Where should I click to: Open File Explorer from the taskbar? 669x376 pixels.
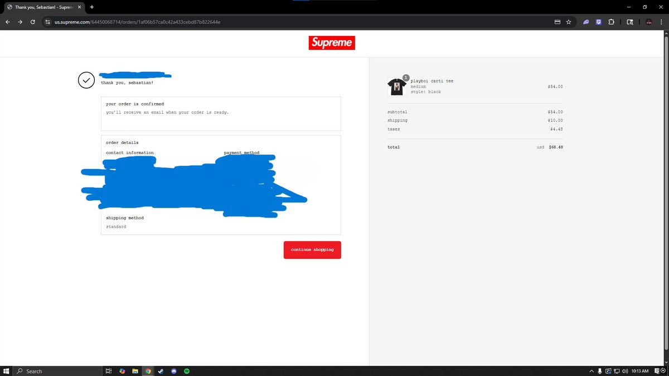pos(135,371)
